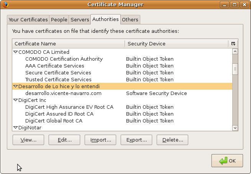Screen dimensions: 251x174
Task: Click Software Security Device cell
Action: [x=156, y=93]
